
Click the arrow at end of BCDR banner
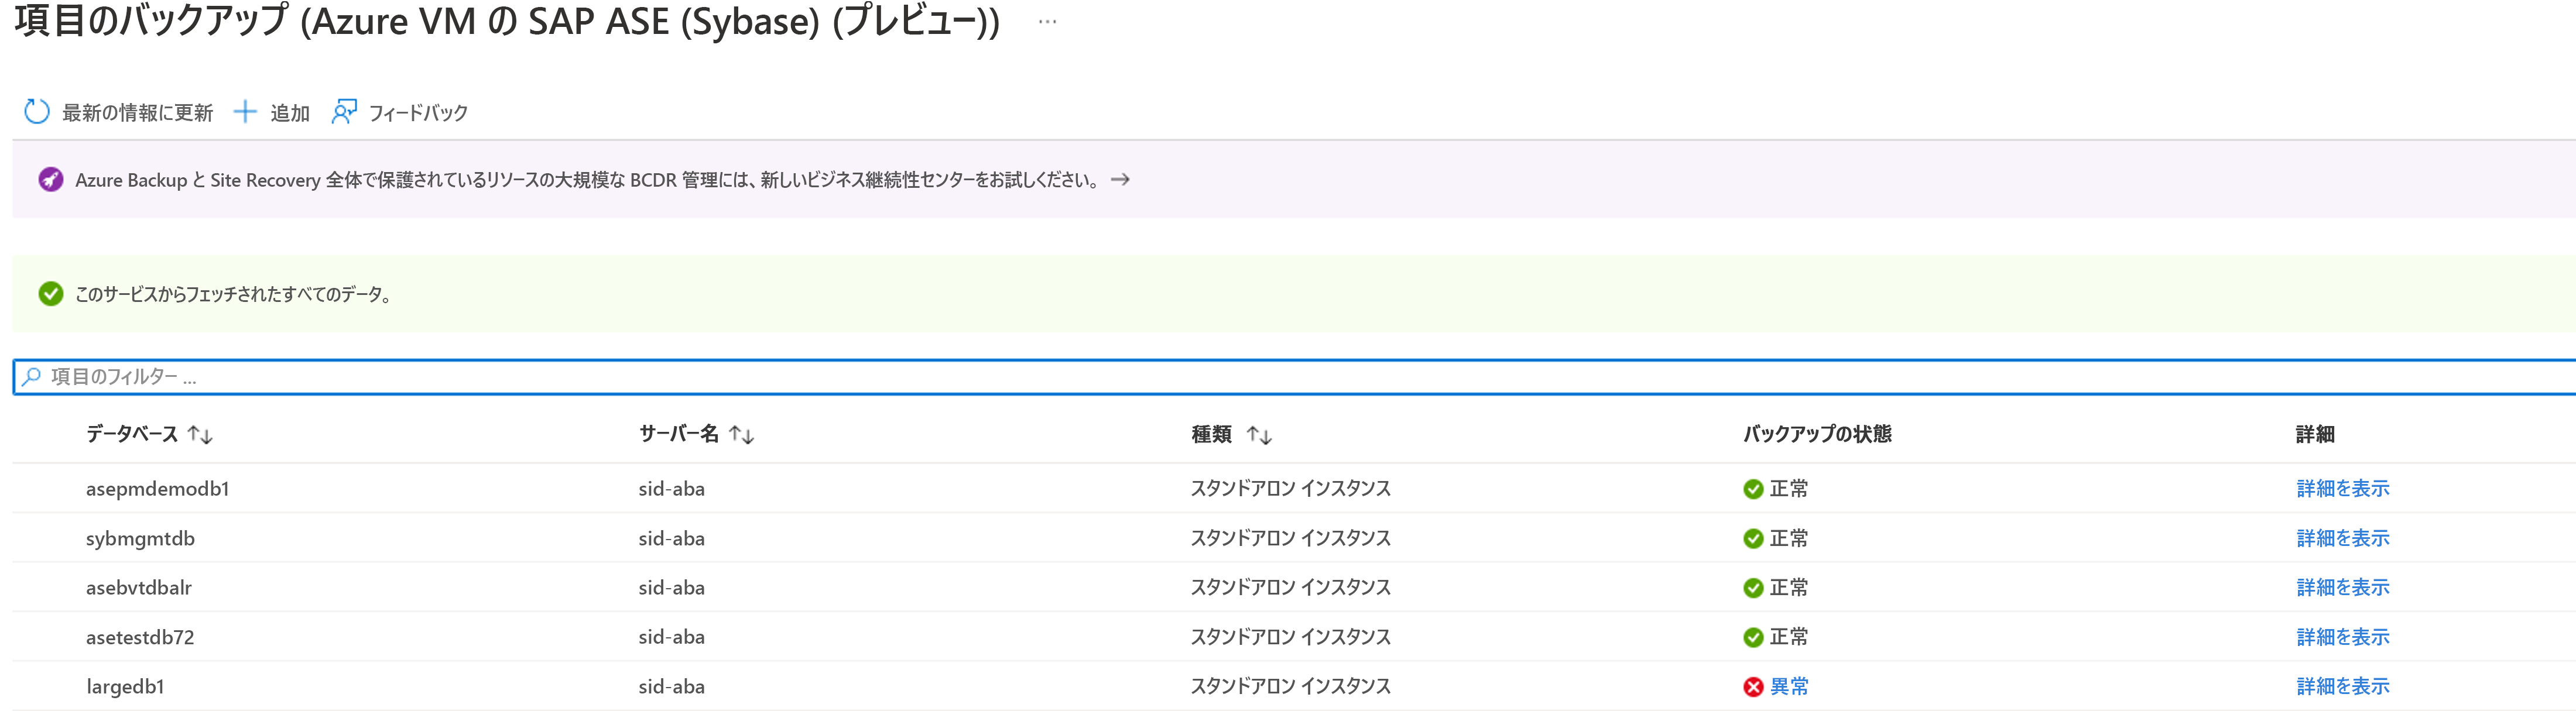(x=1120, y=180)
